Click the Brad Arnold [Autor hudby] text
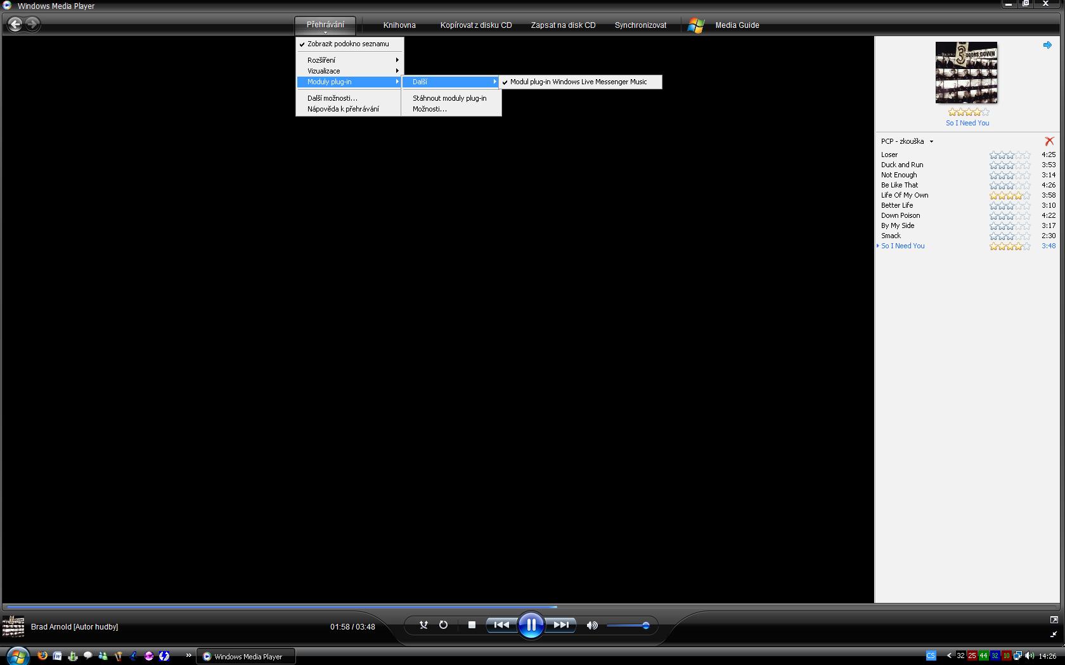Screen dimensions: 1065x665 74,627
